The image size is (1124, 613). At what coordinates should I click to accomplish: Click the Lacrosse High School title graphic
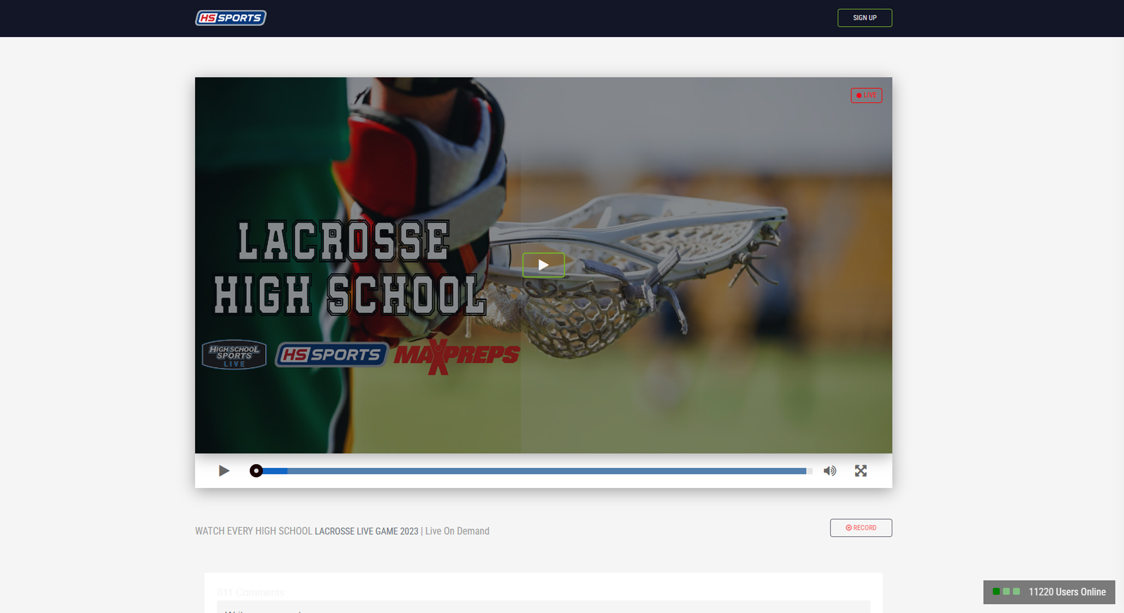coord(347,268)
